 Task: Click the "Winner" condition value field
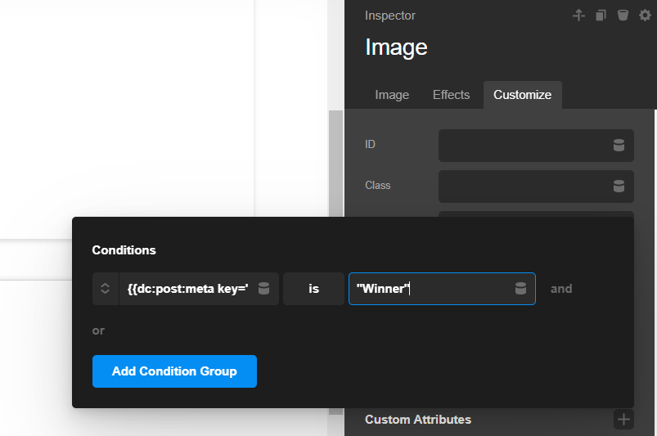pos(430,289)
